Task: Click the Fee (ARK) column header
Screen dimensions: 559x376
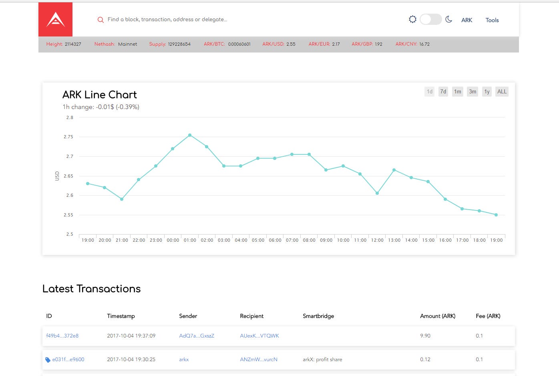Action: (x=488, y=316)
